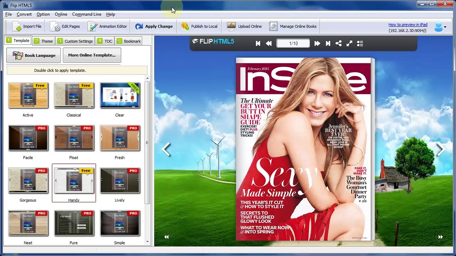
Task: Switch to the TOC tab
Action: (105, 41)
